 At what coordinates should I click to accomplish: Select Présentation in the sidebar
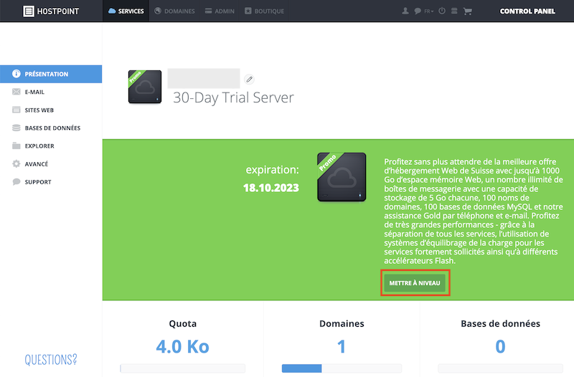51,74
